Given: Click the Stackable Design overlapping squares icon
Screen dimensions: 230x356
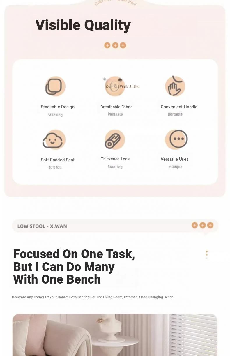Looking at the screenshot, I should (x=55, y=86).
